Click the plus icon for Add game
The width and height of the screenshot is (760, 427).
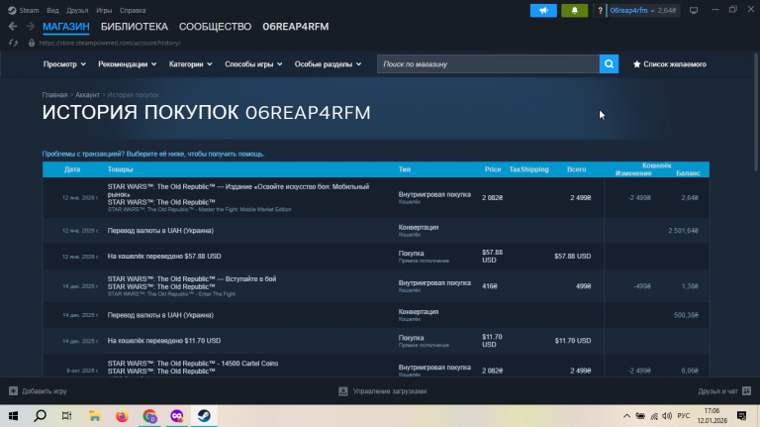click(x=13, y=391)
